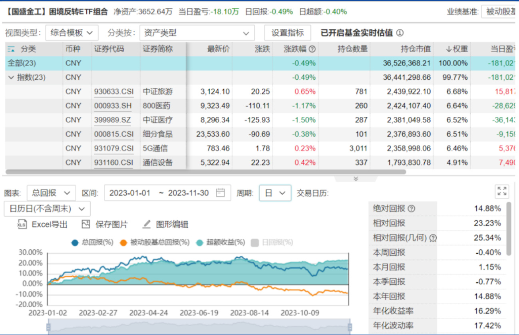519x335 pixels.
Task: Sort by the 权重 column header
Action: coord(456,49)
